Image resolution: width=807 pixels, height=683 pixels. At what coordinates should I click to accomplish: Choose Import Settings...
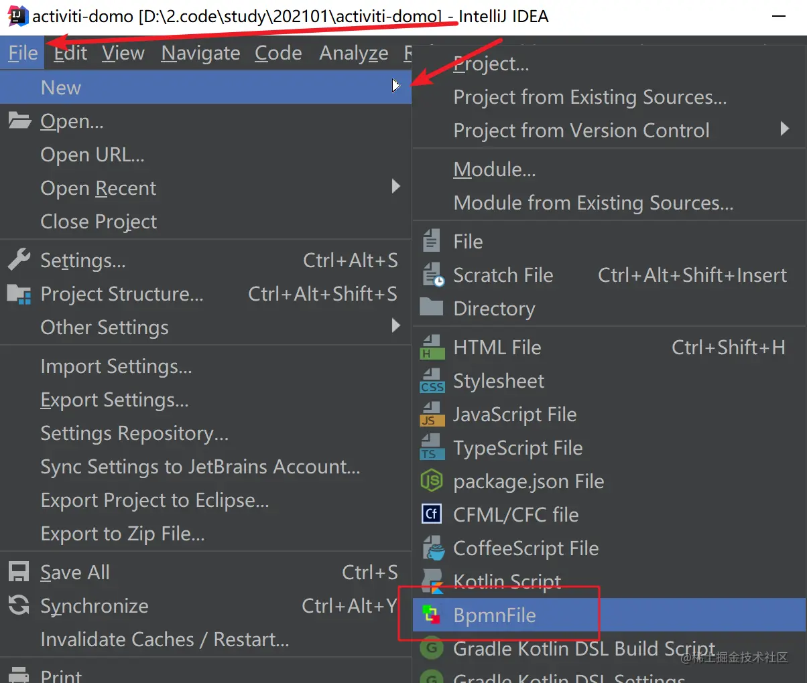[x=206, y=366]
